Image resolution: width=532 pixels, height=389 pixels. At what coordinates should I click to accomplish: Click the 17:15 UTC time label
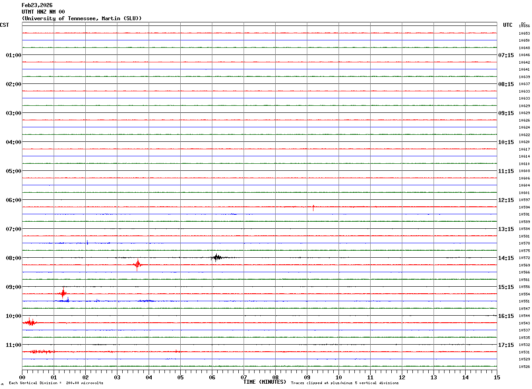click(506, 345)
